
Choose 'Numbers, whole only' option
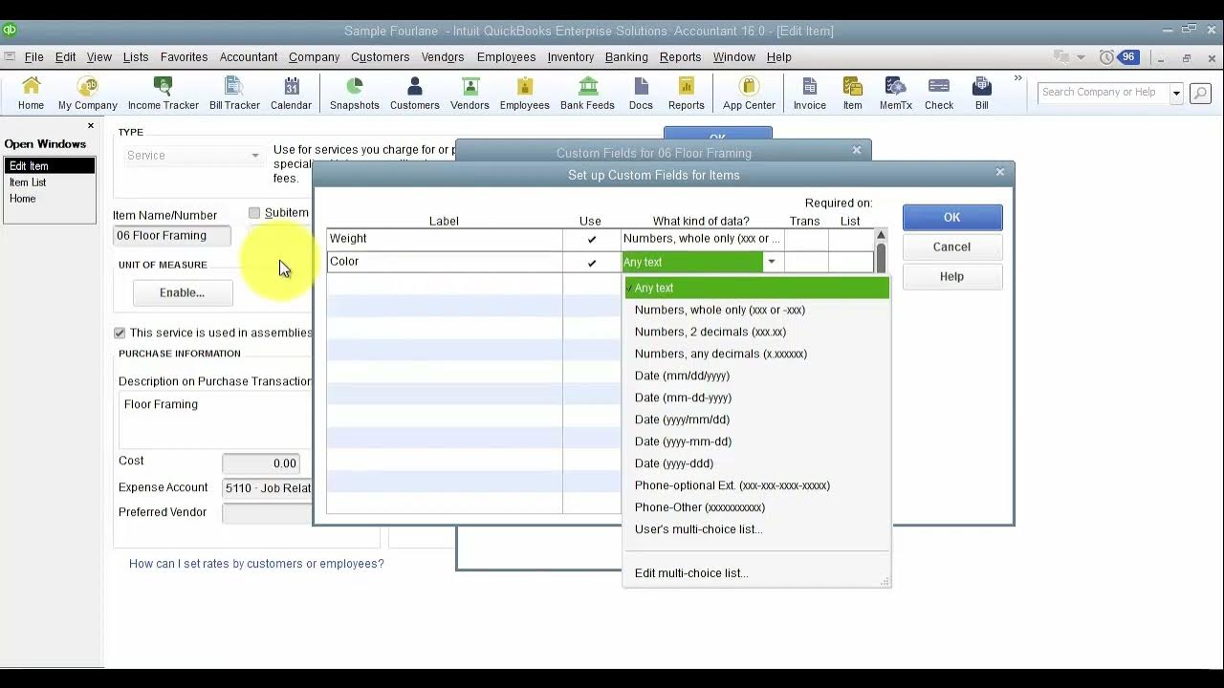756,310
